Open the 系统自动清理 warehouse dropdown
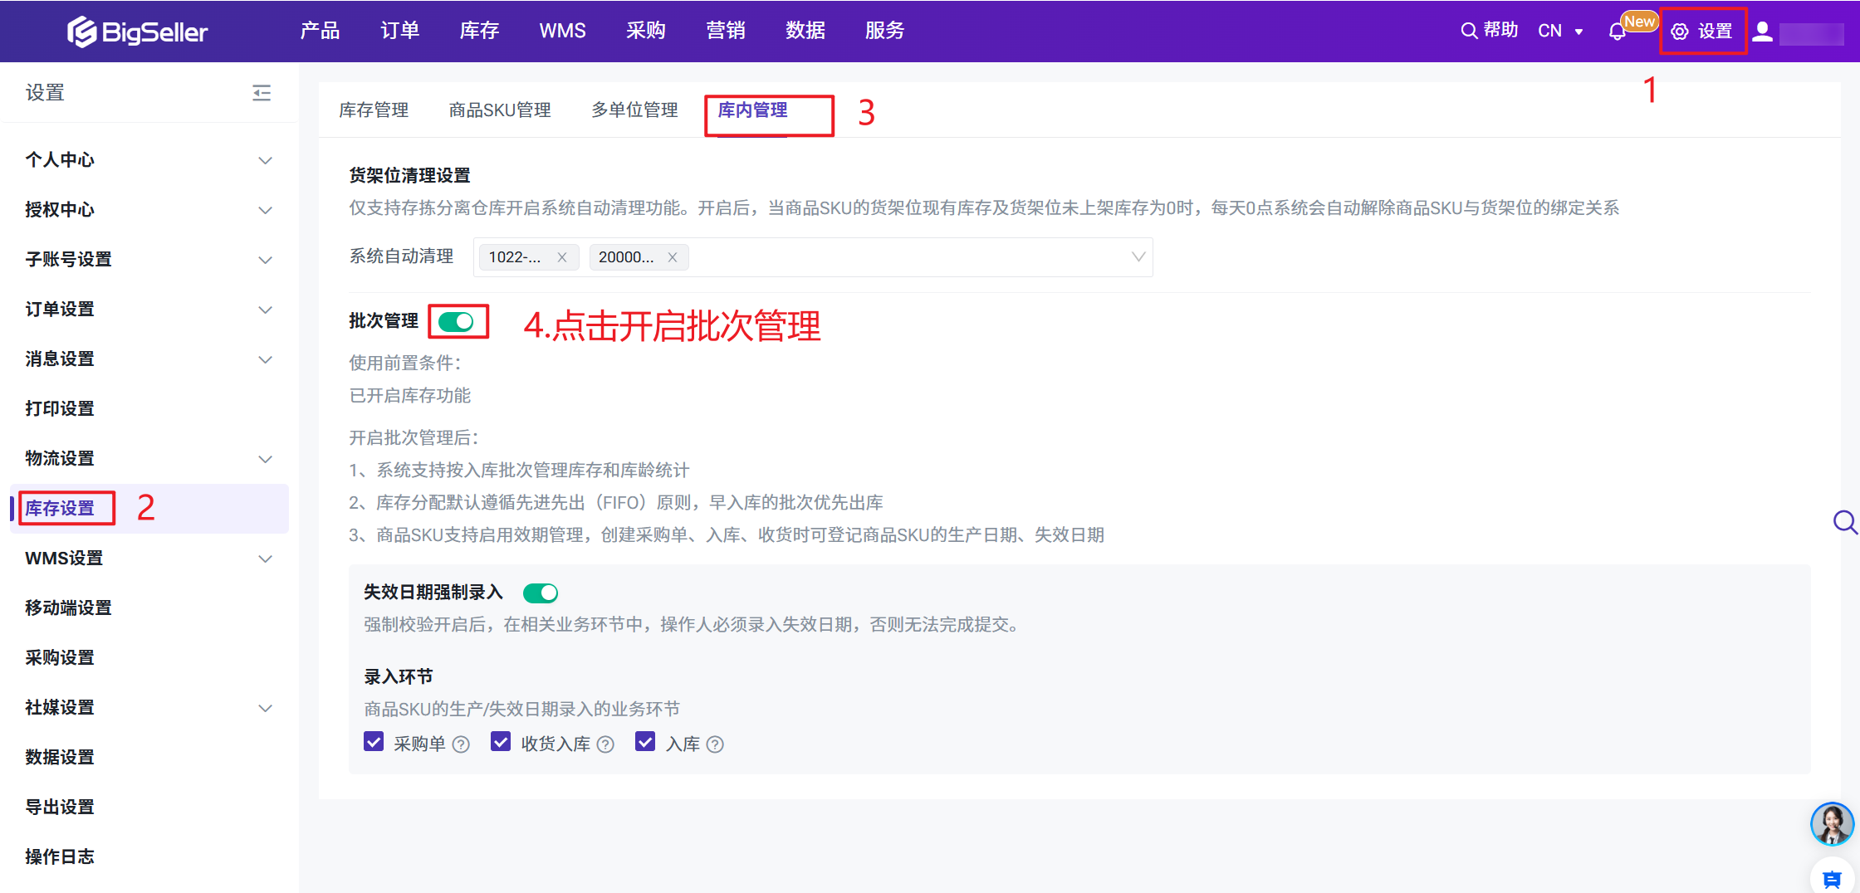Screen dimensions: 1860x893 pos(1138,257)
